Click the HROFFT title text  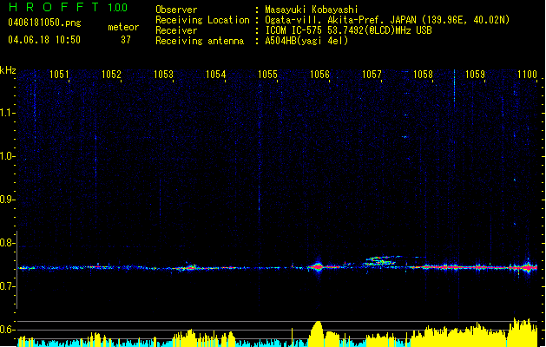tap(54, 7)
